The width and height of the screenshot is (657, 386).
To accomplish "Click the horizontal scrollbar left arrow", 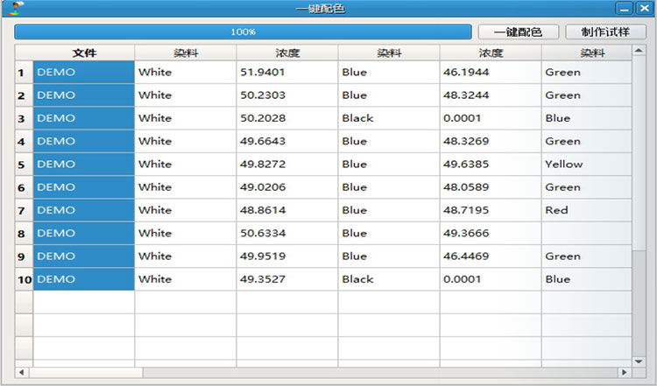I will pyautogui.click(x=21, y=373).
